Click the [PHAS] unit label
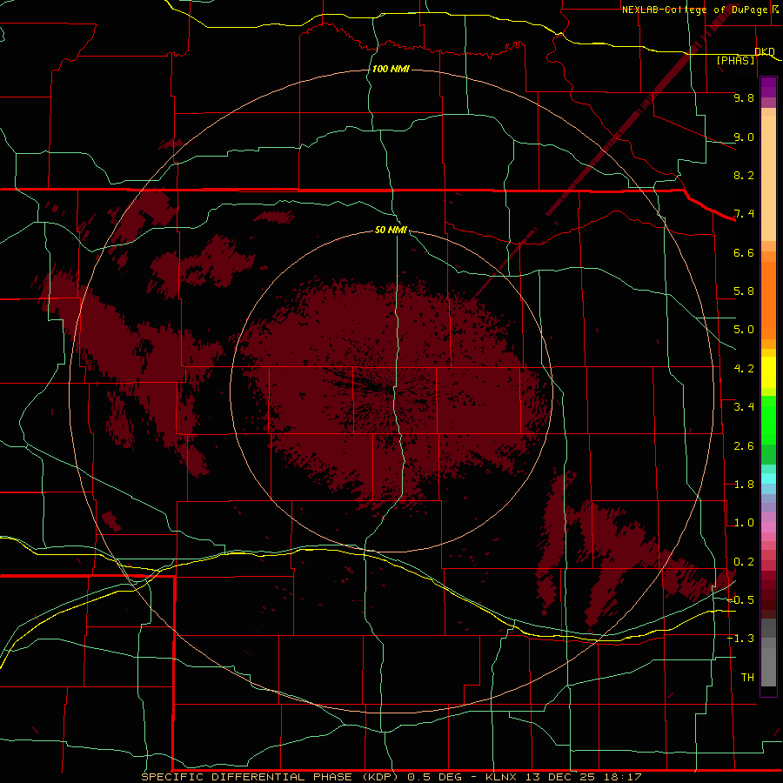The width and height of the screenshot is (783, 783). point(735,60)
